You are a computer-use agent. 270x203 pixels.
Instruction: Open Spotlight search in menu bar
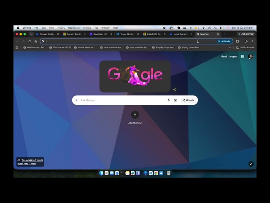pyautogui.click(x=216, y=28)
